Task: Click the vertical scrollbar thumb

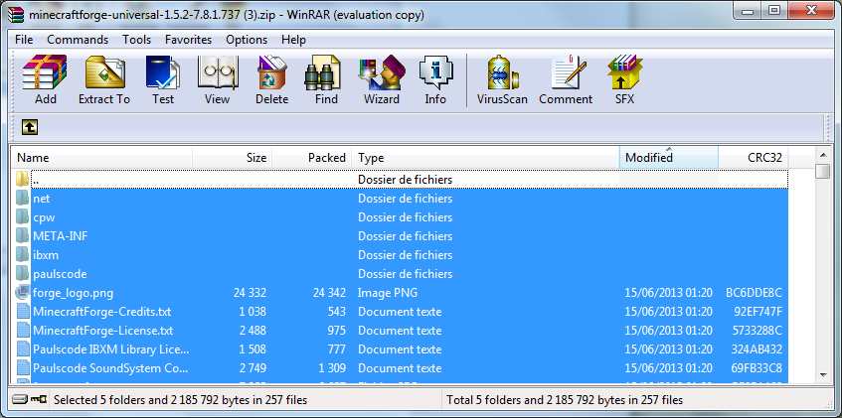Action: (x=822, y=171)
